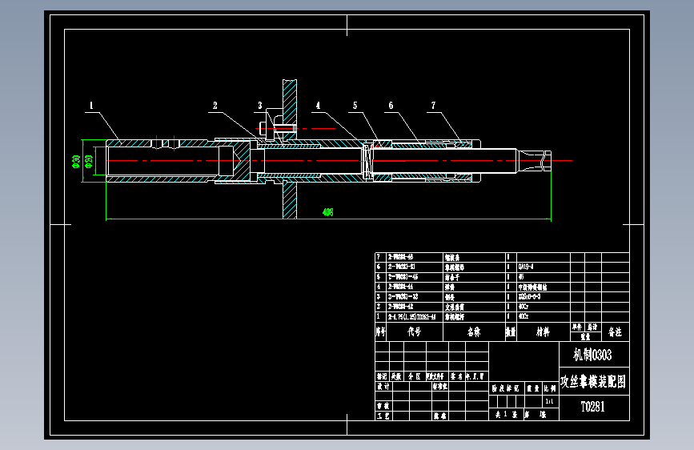Click balloon number 4 callout label
Screen dimensions: 694x450
(318, 106)
